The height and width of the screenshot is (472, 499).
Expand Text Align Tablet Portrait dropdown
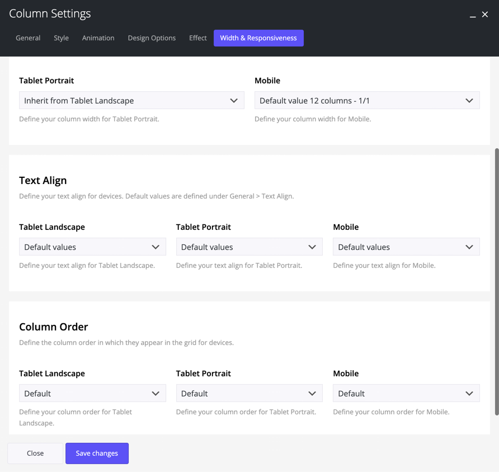point(249,247)
